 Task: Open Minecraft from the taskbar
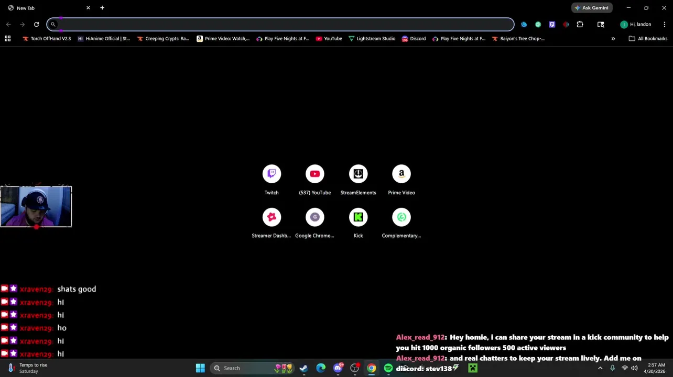coord(473,368)
